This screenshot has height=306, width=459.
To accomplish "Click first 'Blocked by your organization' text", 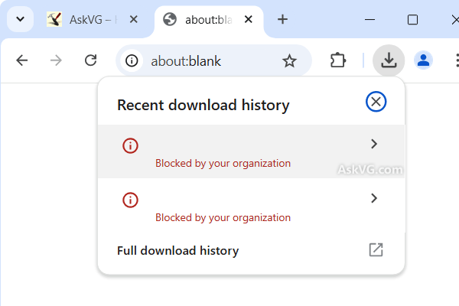I will [x=223, y=163].
